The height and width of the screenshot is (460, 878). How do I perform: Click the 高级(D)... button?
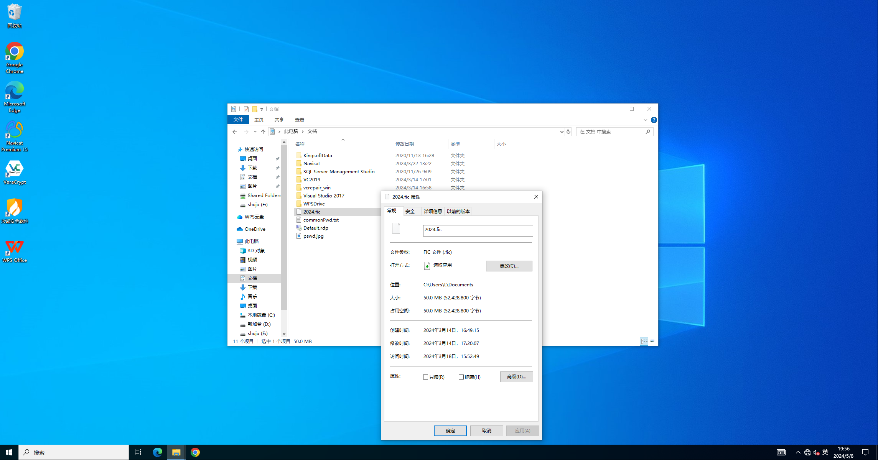516,377
